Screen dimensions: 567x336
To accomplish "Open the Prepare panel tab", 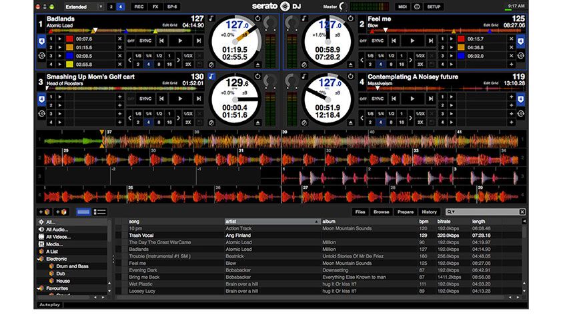I will [406, 212].
